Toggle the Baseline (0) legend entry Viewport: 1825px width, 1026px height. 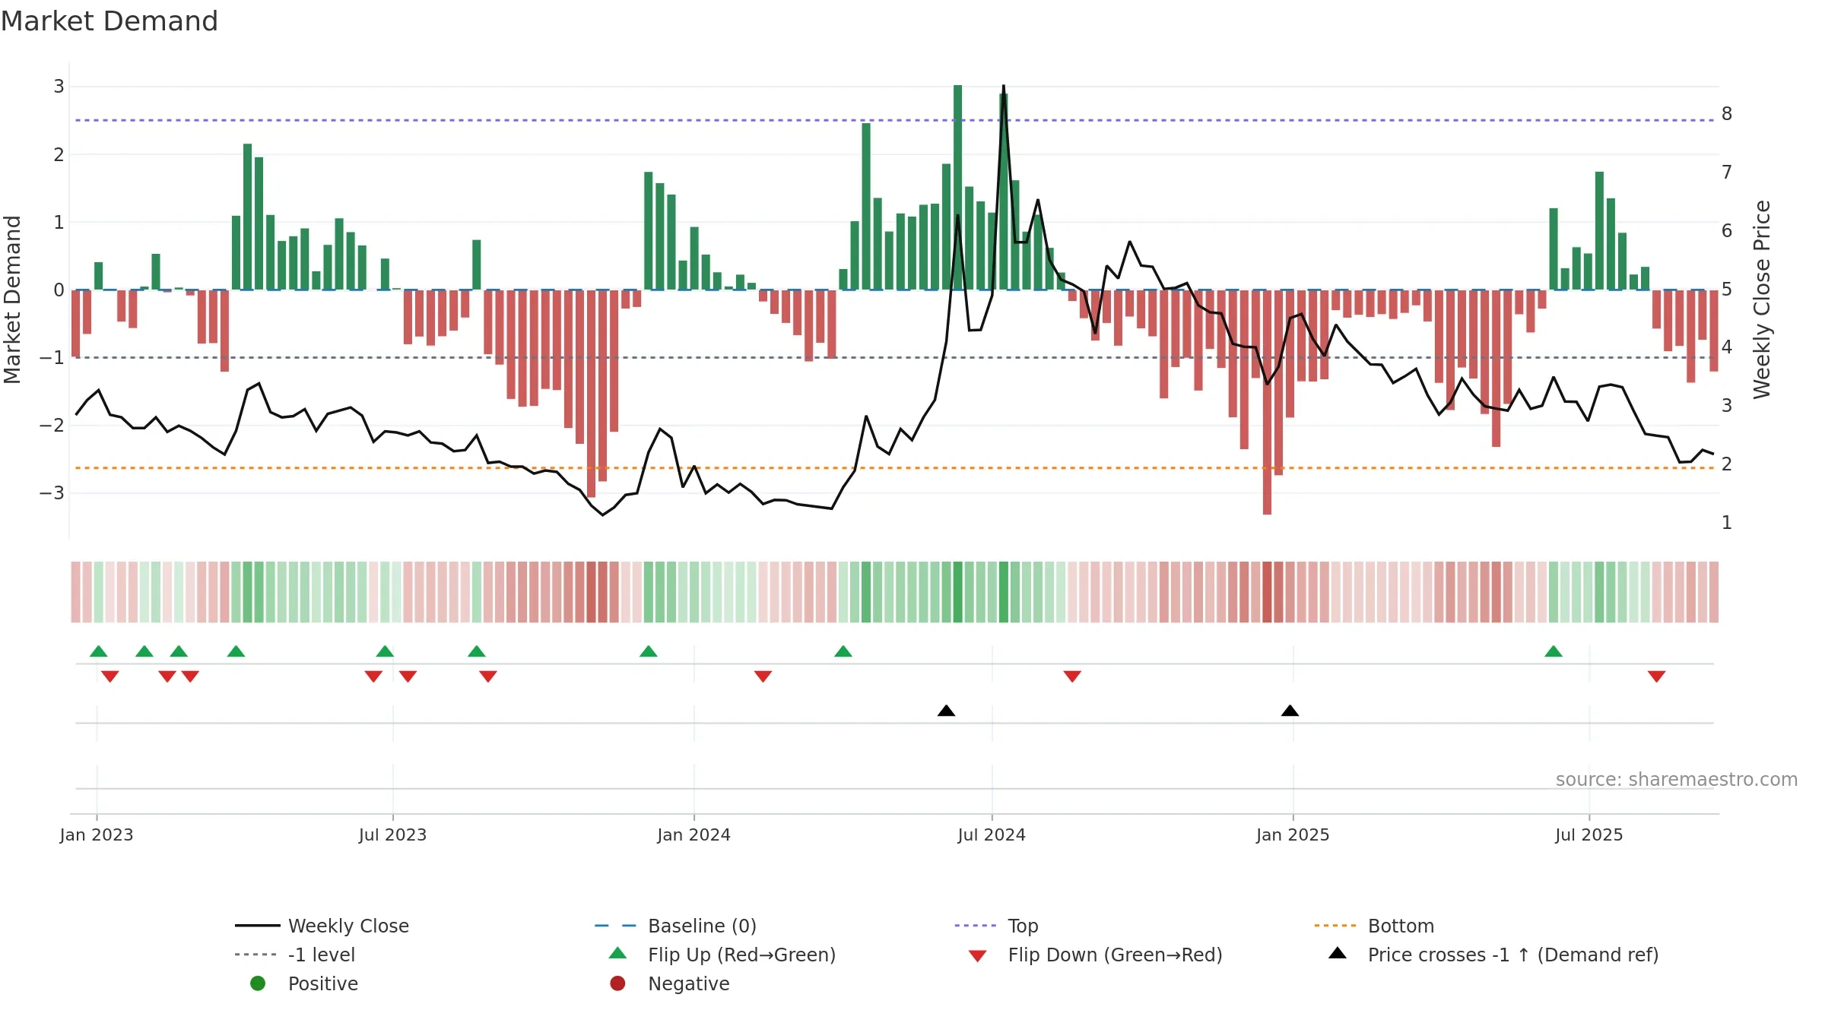[675, 926]
